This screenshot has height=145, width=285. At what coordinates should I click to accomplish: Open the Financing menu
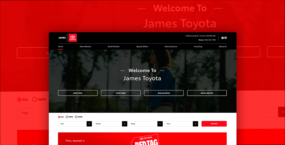pos(198,47)
